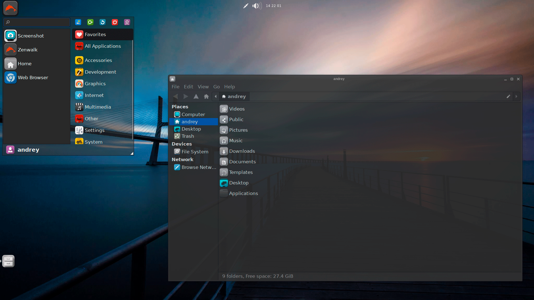Launch Screenshot from favorites
Image resolution: width=534 pixels, height=300 pixels.
[x=31, y=36]
